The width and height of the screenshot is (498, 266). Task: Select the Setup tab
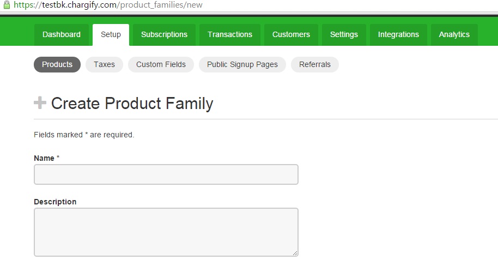[x=111, y=35]
